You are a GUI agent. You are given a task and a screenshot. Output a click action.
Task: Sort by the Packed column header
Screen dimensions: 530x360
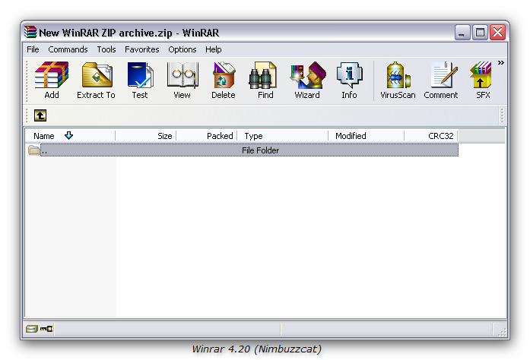pyautogui.click(x=207, y=136)
